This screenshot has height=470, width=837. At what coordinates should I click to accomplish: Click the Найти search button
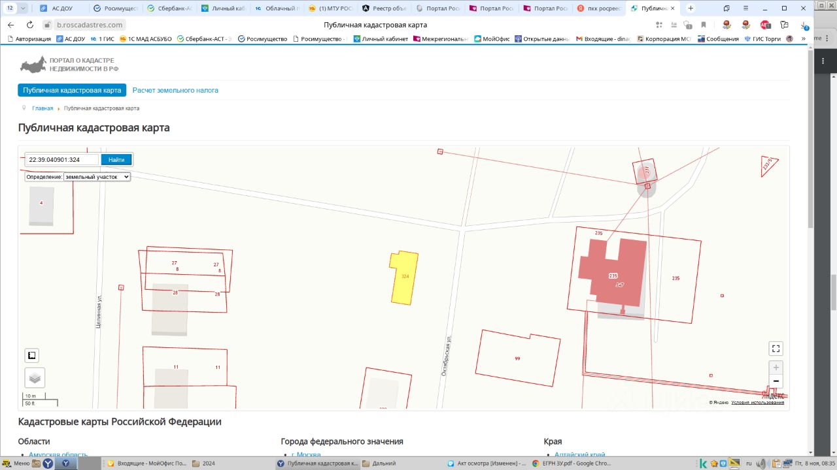(x=116, y=160)
